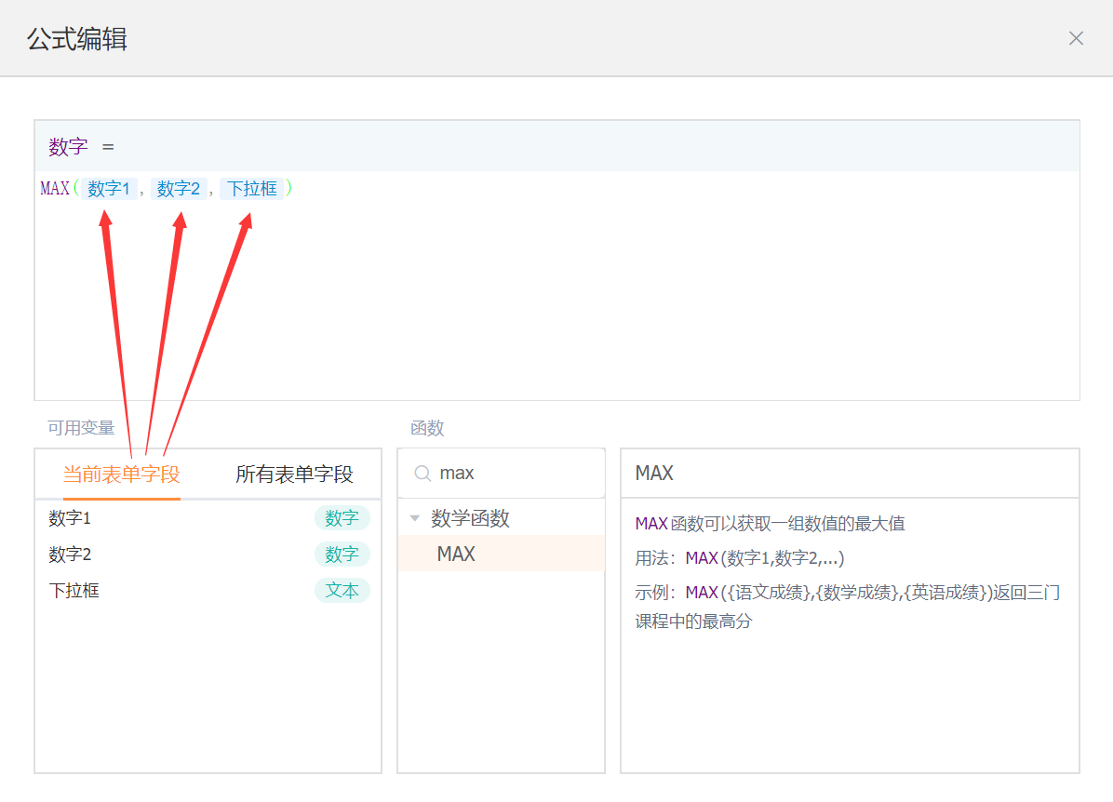Screen dimensions: 1113x802
Task: Click 下拉框 token in the formula
Action: click(x=251, y=189)
